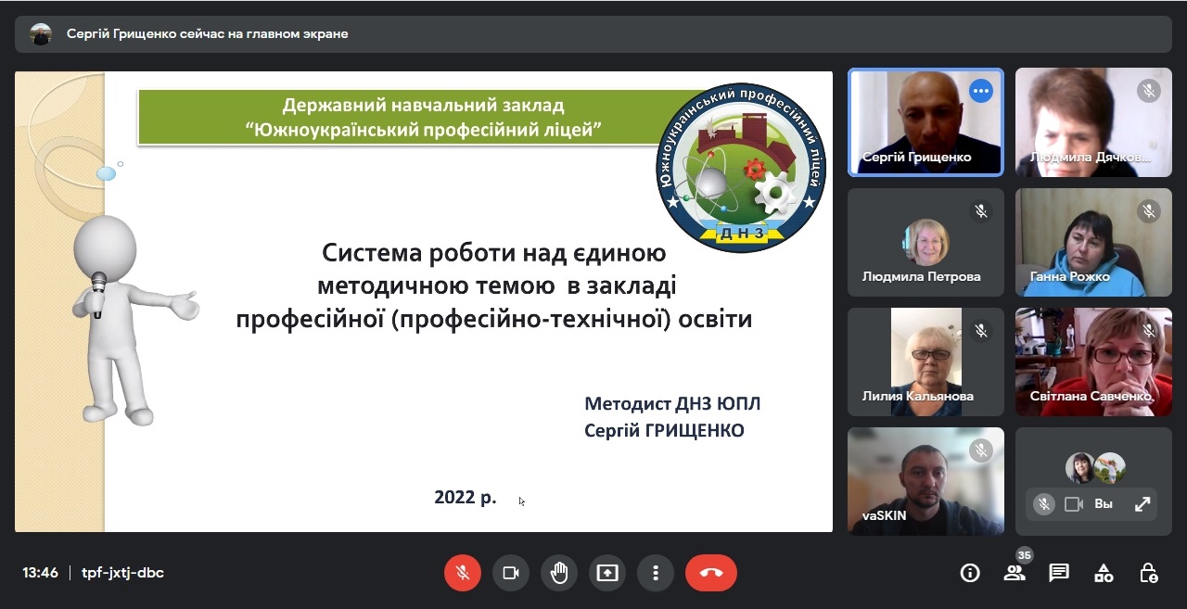Leave the call with red button

[711, 573]
